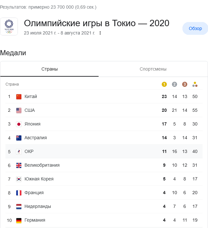Click the silver medal column icon
The height and width of the screenshot is (228, 208).
tap(175, 84)
